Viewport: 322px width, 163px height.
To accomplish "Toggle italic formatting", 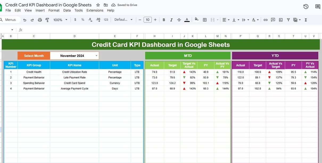I will click(171, 20).
